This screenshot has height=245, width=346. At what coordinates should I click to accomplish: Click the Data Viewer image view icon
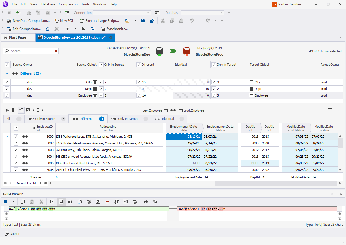(x=125, y=202)
